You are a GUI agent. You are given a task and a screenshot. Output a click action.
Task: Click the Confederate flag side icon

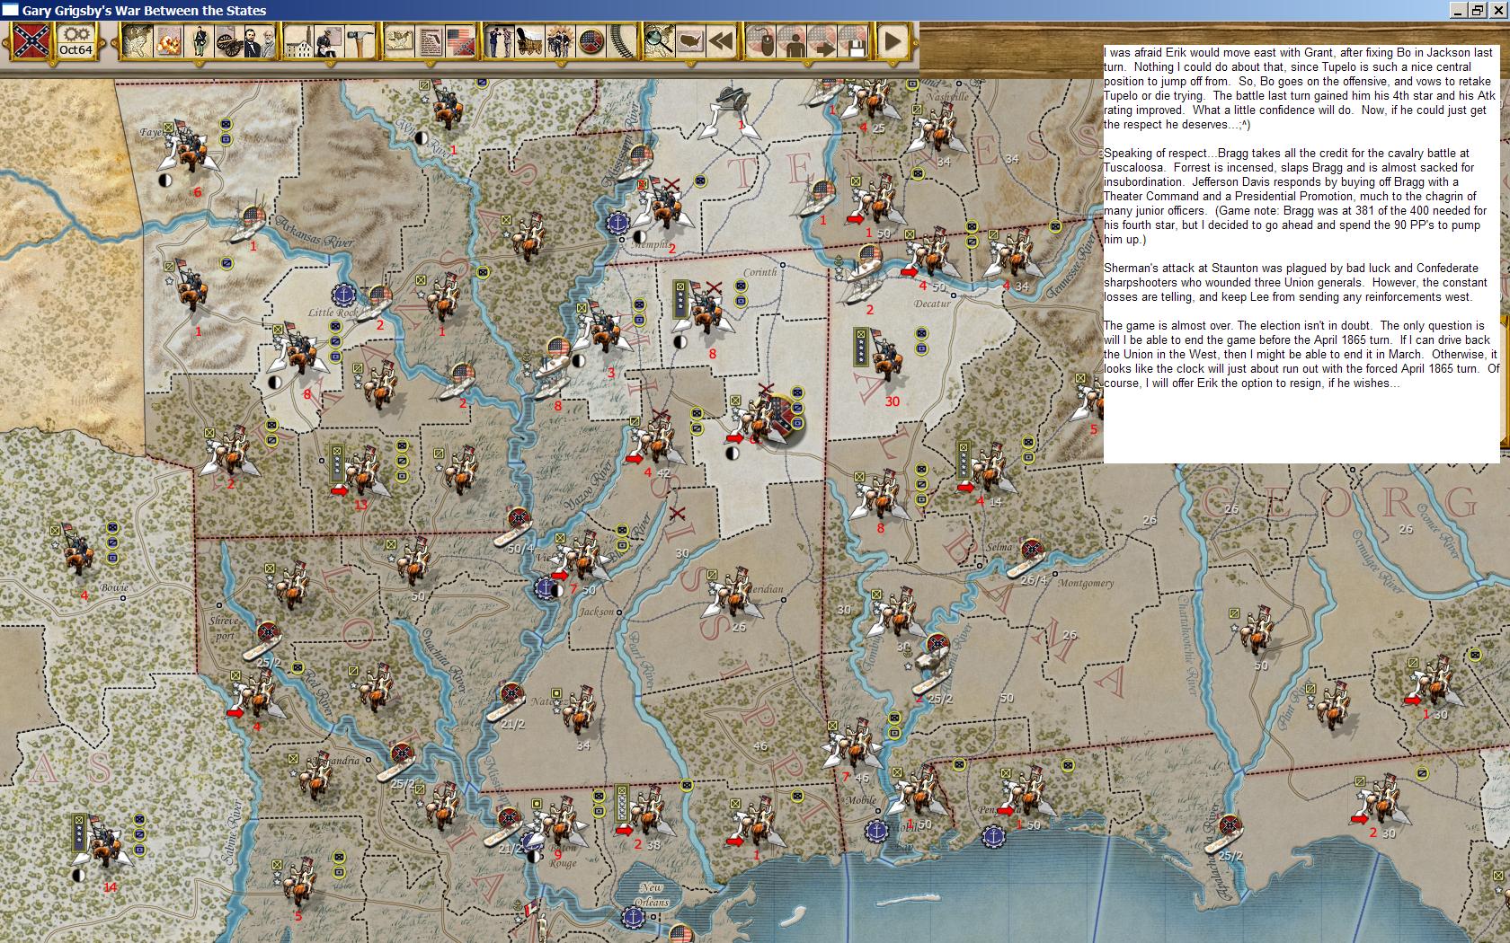coord(31,41)
